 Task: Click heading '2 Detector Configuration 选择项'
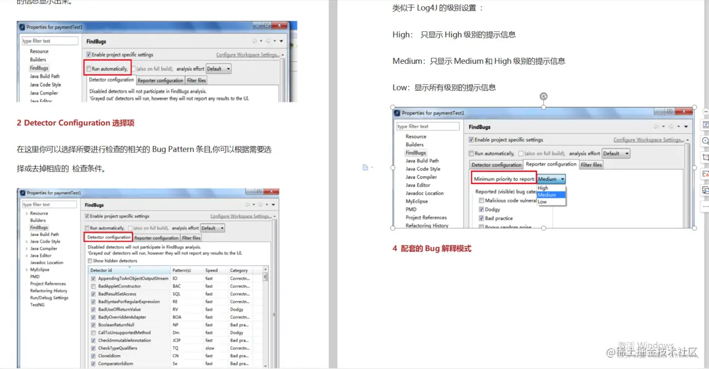click(x=75, y=123)
